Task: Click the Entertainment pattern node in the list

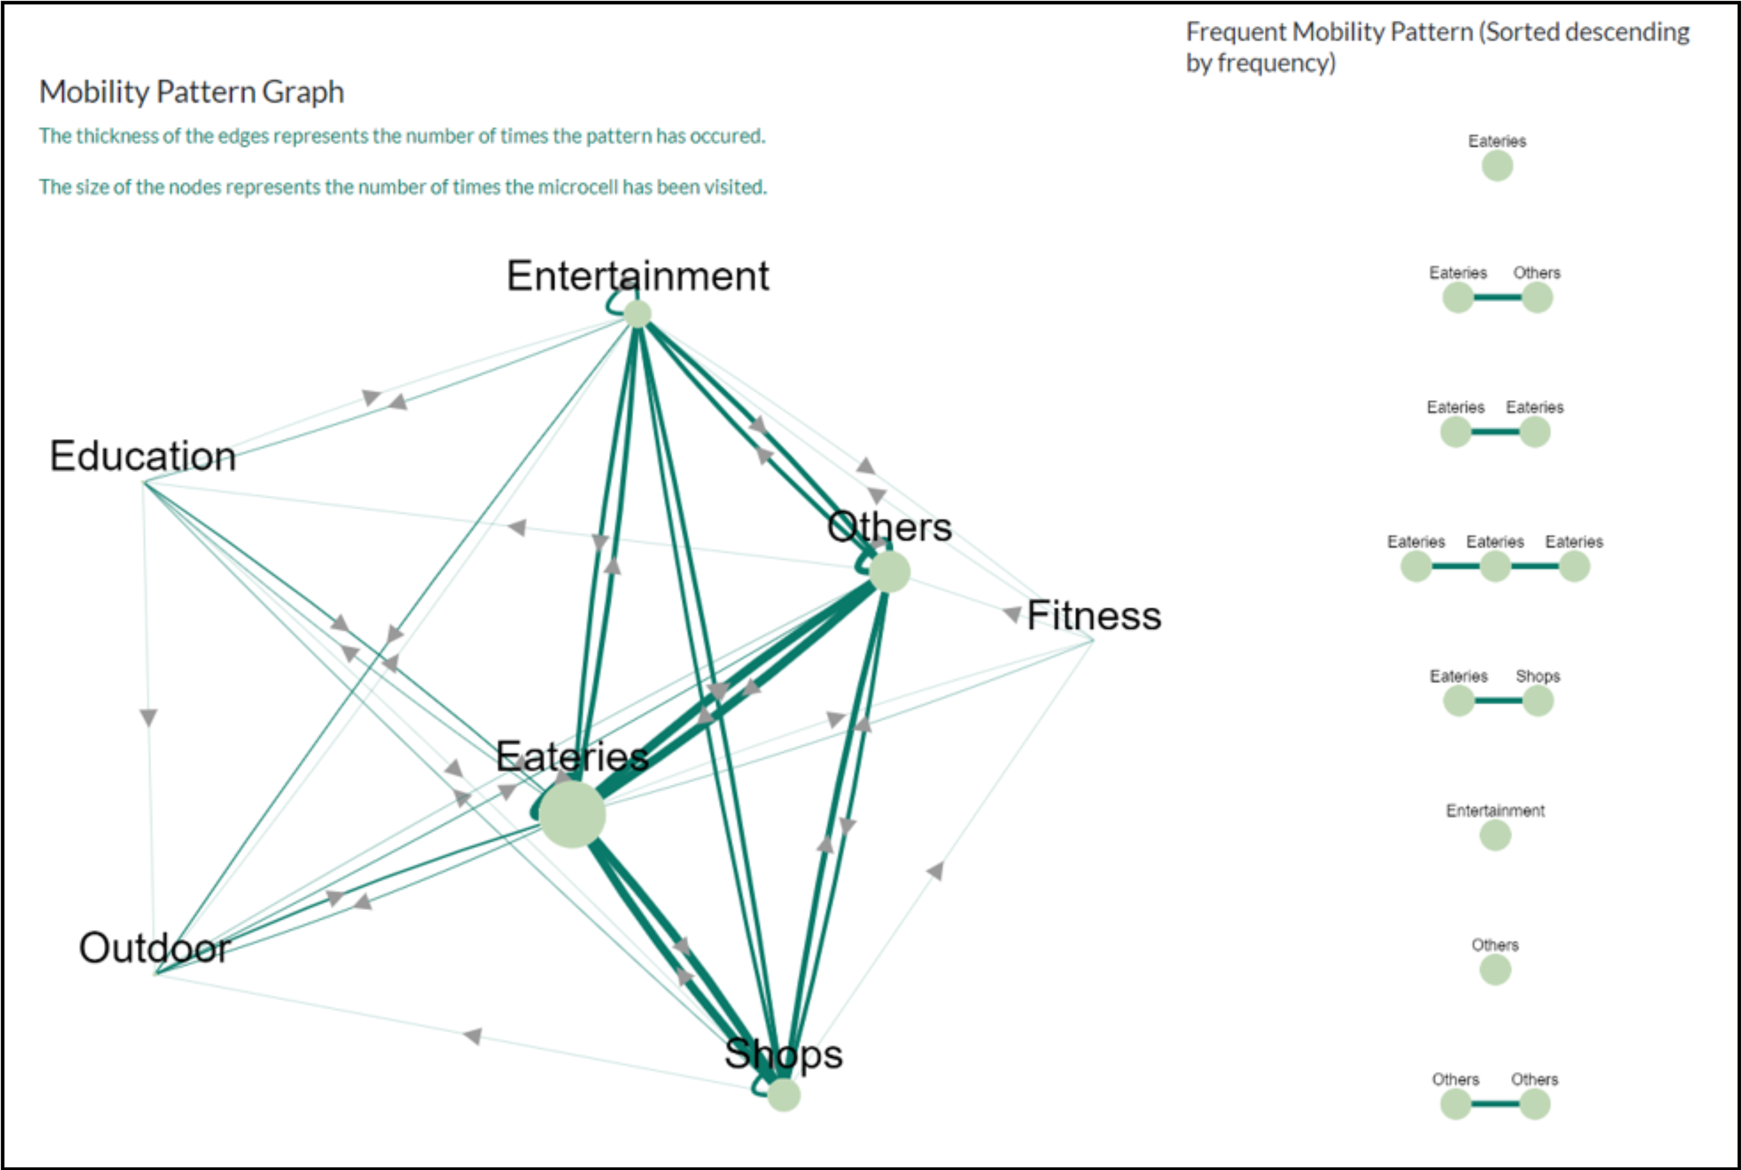Action: click(1495, 835)
